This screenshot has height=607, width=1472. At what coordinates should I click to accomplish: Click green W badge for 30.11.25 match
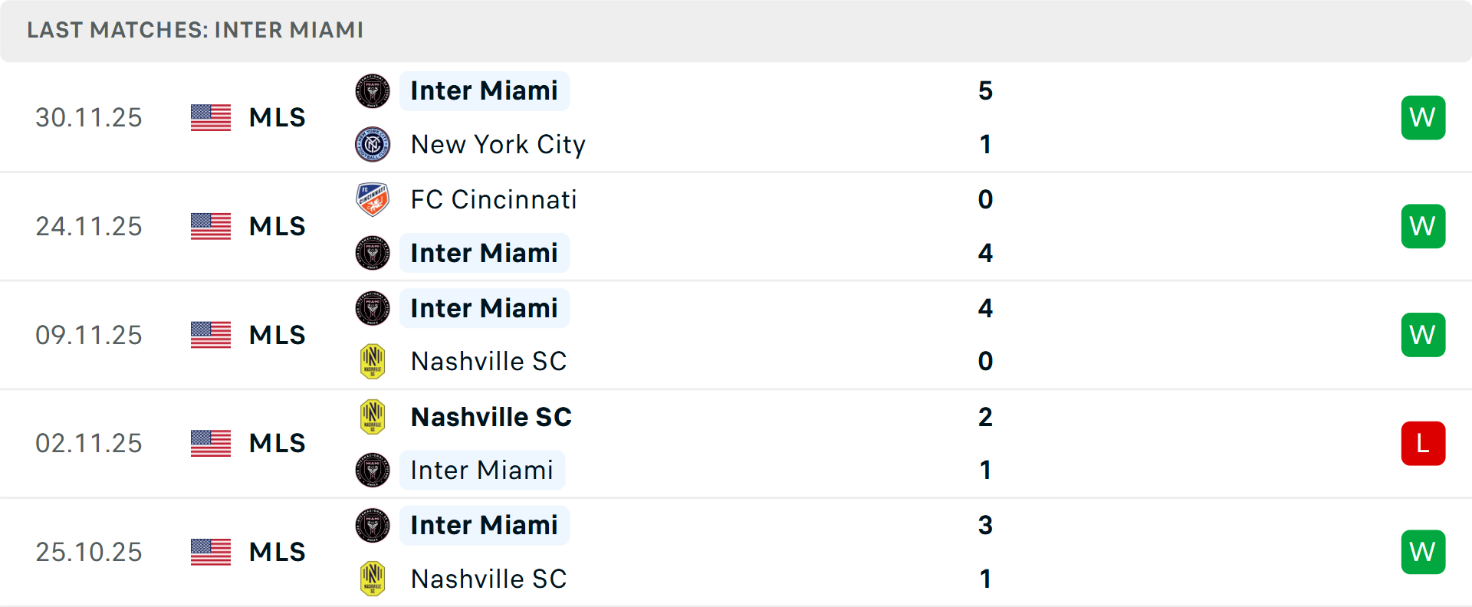1423,118
